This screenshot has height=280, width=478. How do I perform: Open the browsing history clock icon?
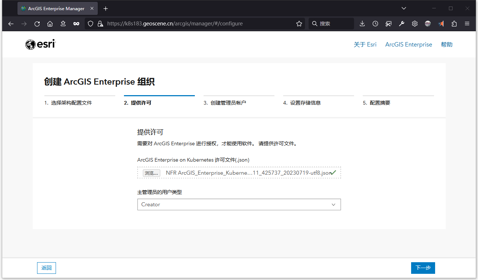point(375,24)
